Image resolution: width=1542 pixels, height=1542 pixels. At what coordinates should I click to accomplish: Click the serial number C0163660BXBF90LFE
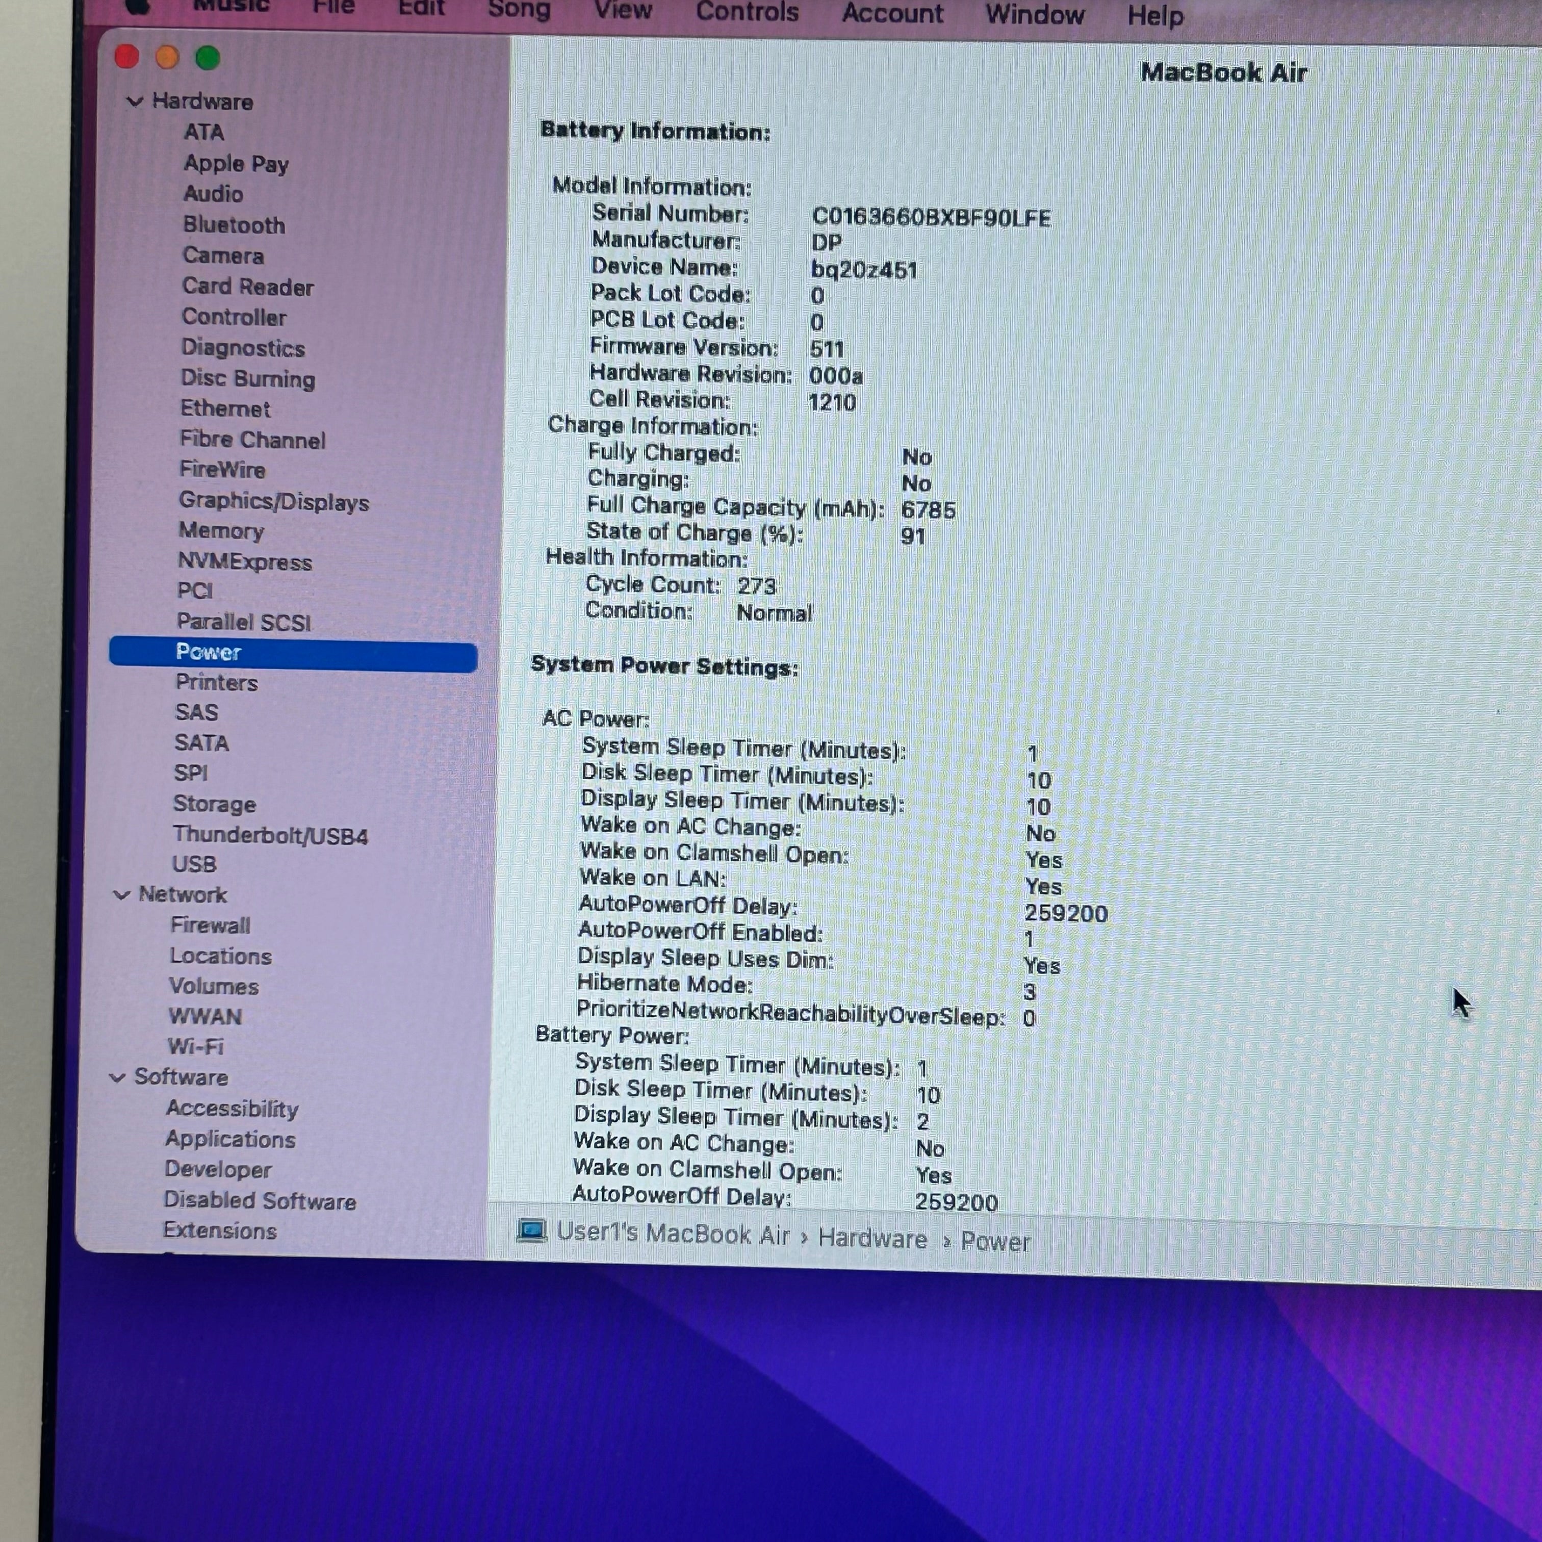[x=932, y=218]
